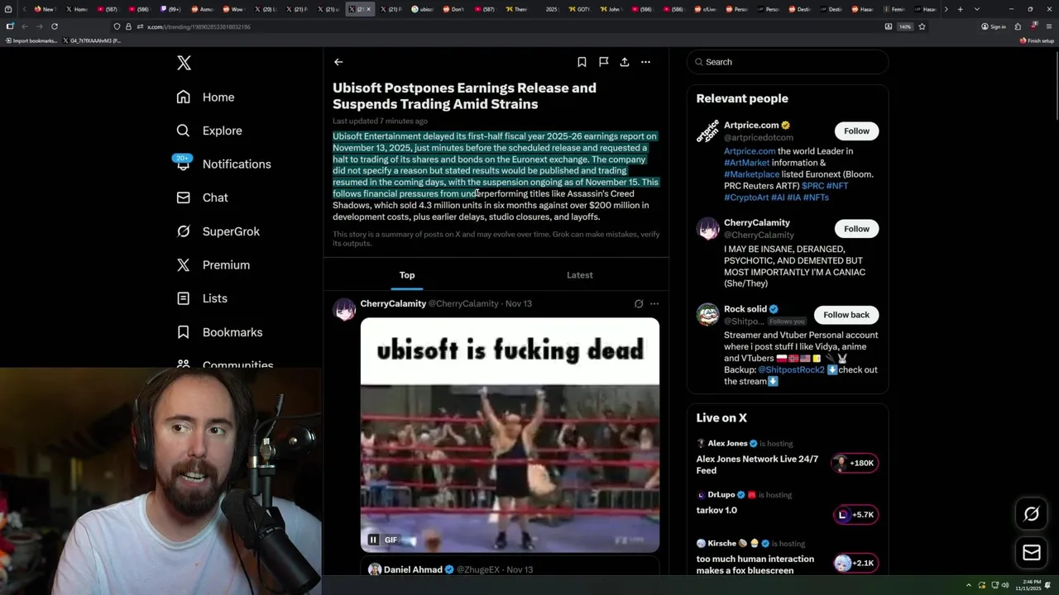This screenshot has height=595, width=1059.
Task: Open the tarkov 1.0 live stream
Action: pyautogui.click(x=716, y=510)
